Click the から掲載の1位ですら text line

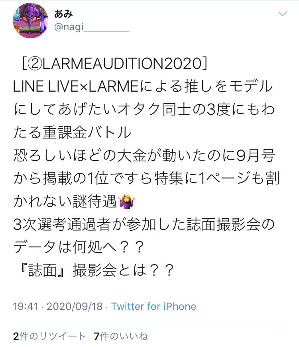pyautogui.click(x=146, y=178)
